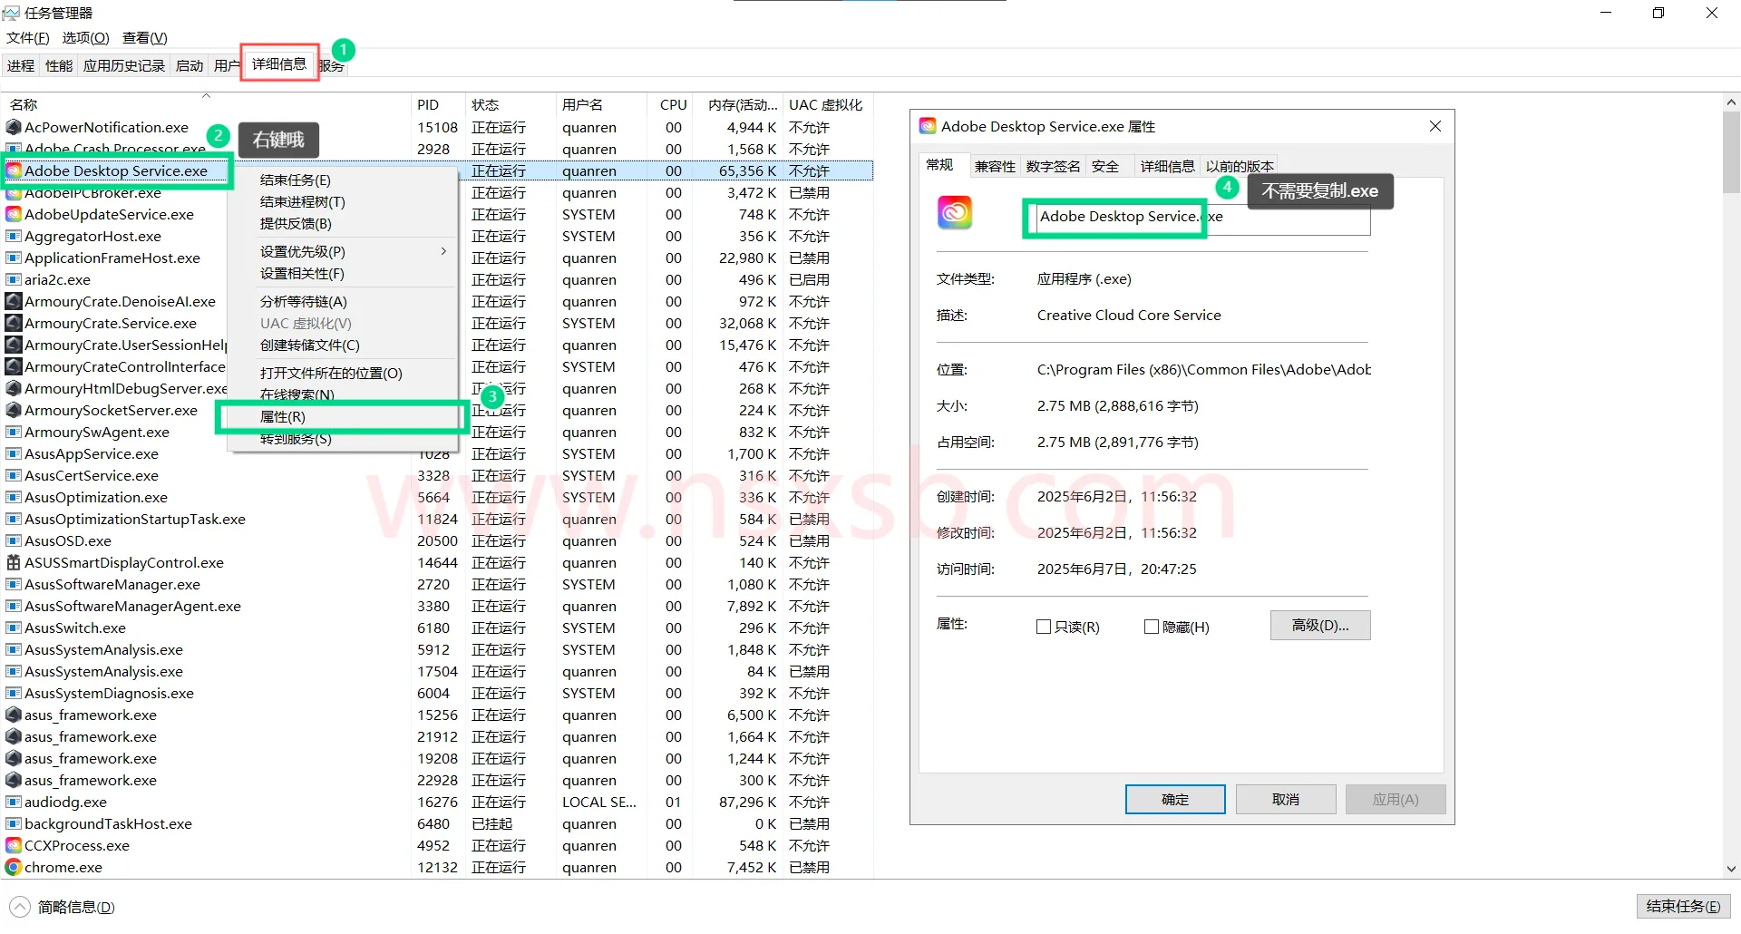1741x934 pixels.
Task: Click the vertical scrollbar thumb of process list
Action: point(1731,152)
